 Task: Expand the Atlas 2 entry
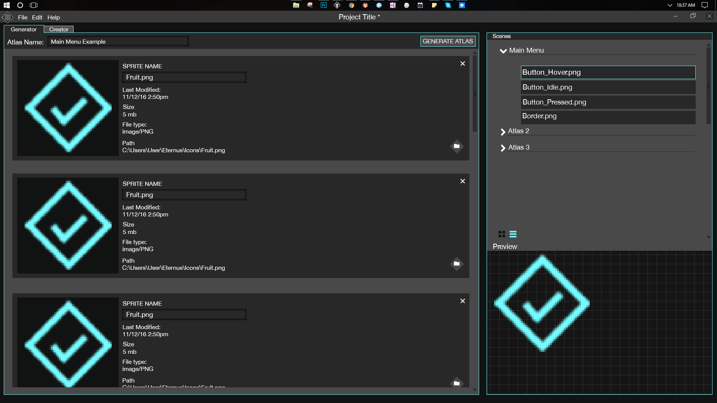point(503,131)
